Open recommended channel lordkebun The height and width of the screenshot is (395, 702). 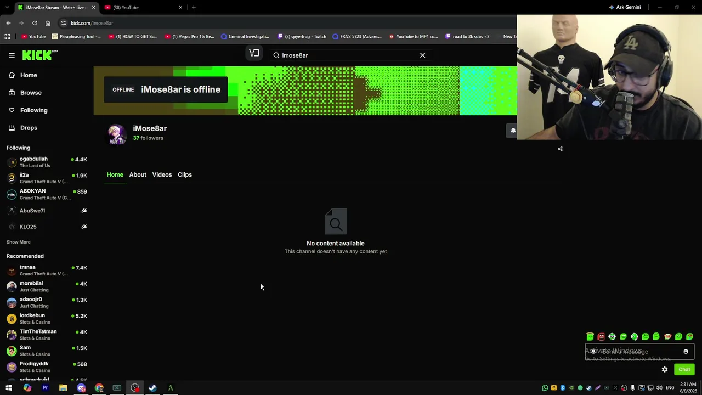pos(47,319)
